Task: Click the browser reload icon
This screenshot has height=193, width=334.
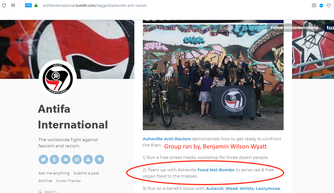Action: (4, 5)
